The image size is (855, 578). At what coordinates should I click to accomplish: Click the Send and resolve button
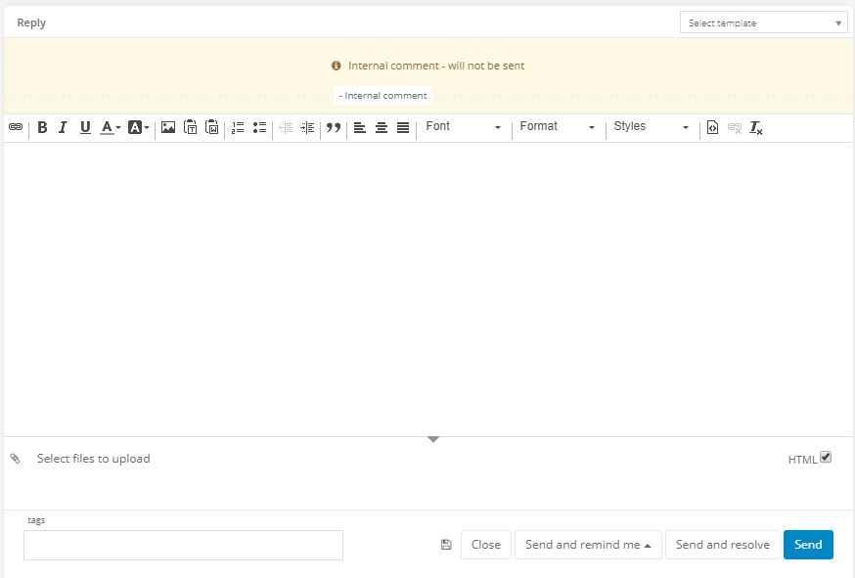tap(722, 545)
